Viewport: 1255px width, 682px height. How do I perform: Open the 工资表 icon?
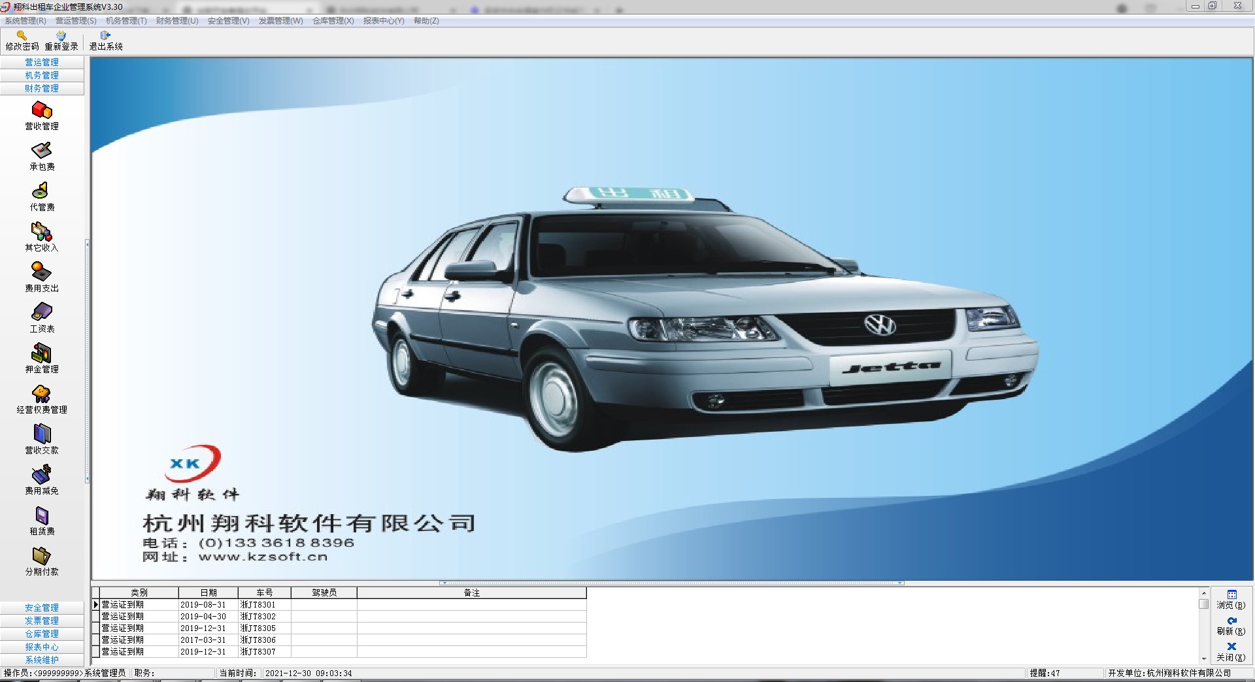tap(42, 318)
